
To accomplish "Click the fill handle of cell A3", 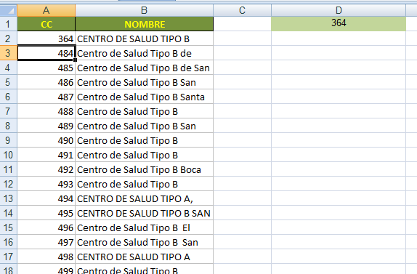I will point(76,60).
